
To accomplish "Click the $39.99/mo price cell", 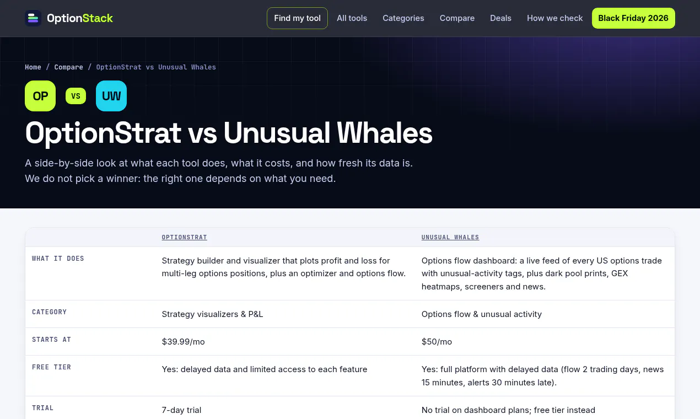I will (183, 342).
